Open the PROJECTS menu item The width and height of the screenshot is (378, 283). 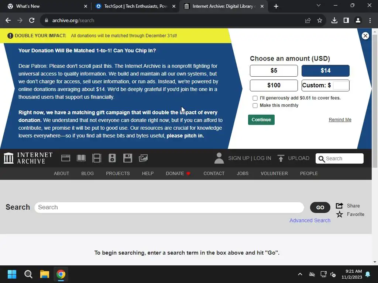[x=118, y=174]
